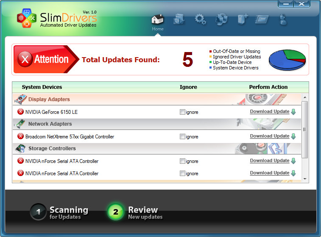Select the Display Adapters category header
Image resolution: width=321 pixels, height=237 pixels.
[x=157, y=99]
